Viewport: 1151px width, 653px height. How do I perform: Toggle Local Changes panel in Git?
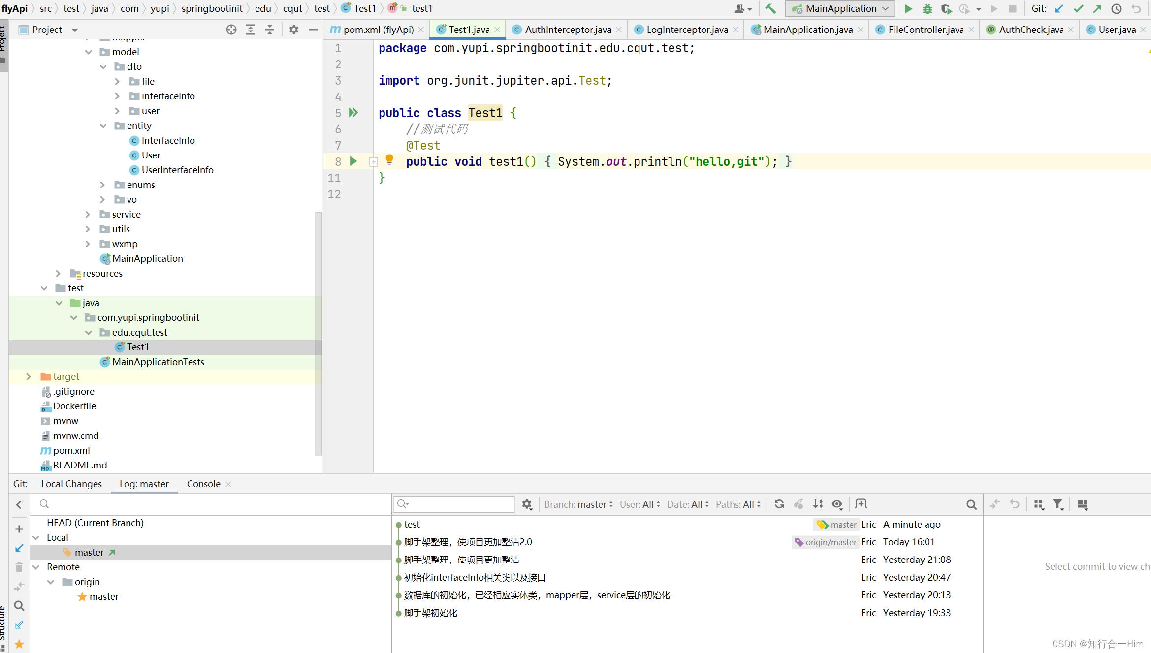point(70,484)
